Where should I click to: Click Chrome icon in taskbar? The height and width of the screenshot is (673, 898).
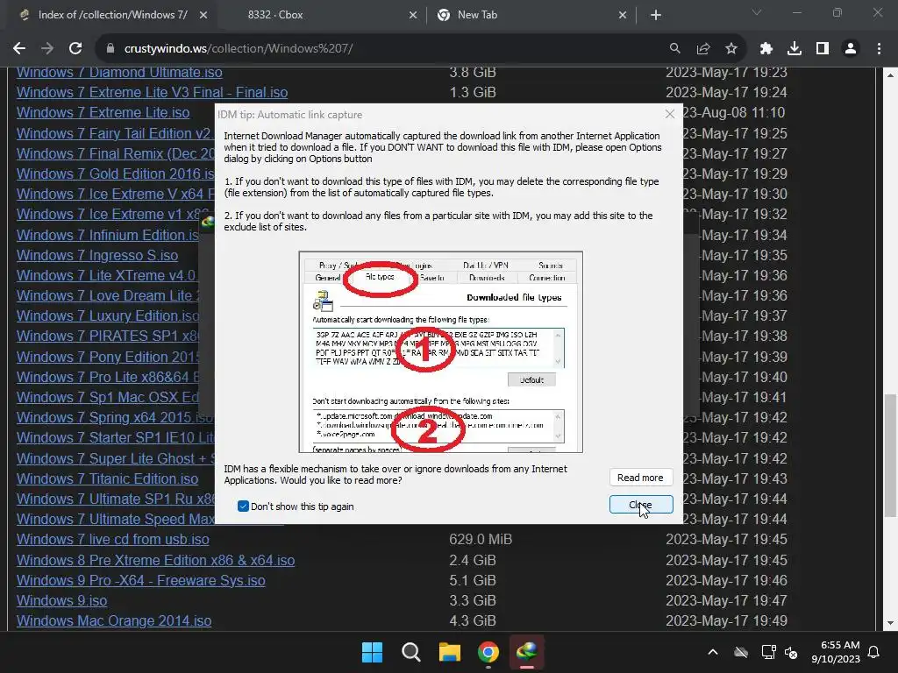[488, 652]
